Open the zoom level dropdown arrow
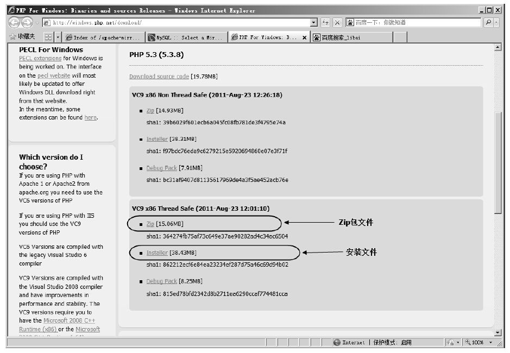 [x=491, y=342]
